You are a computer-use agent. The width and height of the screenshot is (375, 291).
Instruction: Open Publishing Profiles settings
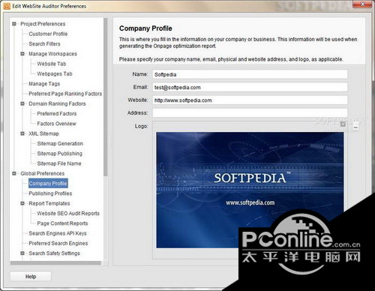(50, 193)
